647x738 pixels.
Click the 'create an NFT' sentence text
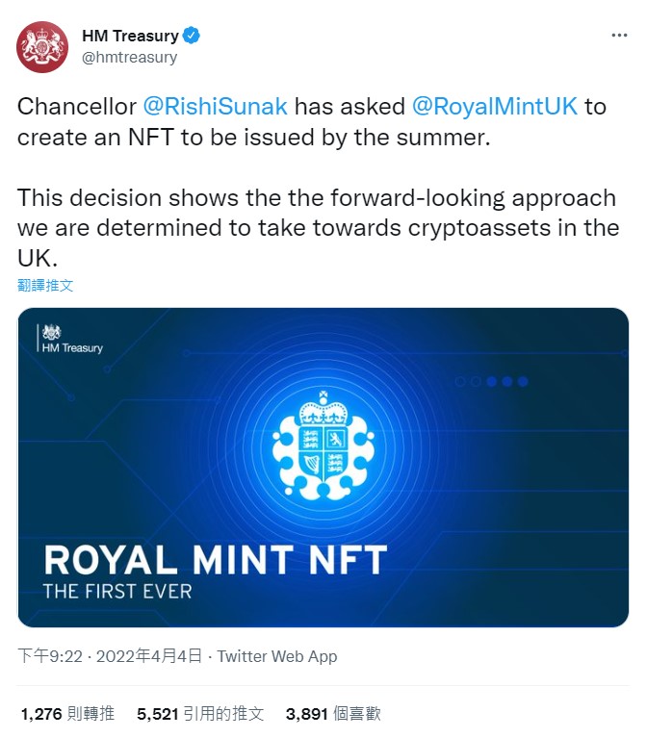click(x=254, y=137)
